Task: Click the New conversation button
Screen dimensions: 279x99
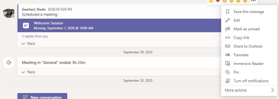Action: 42,97
